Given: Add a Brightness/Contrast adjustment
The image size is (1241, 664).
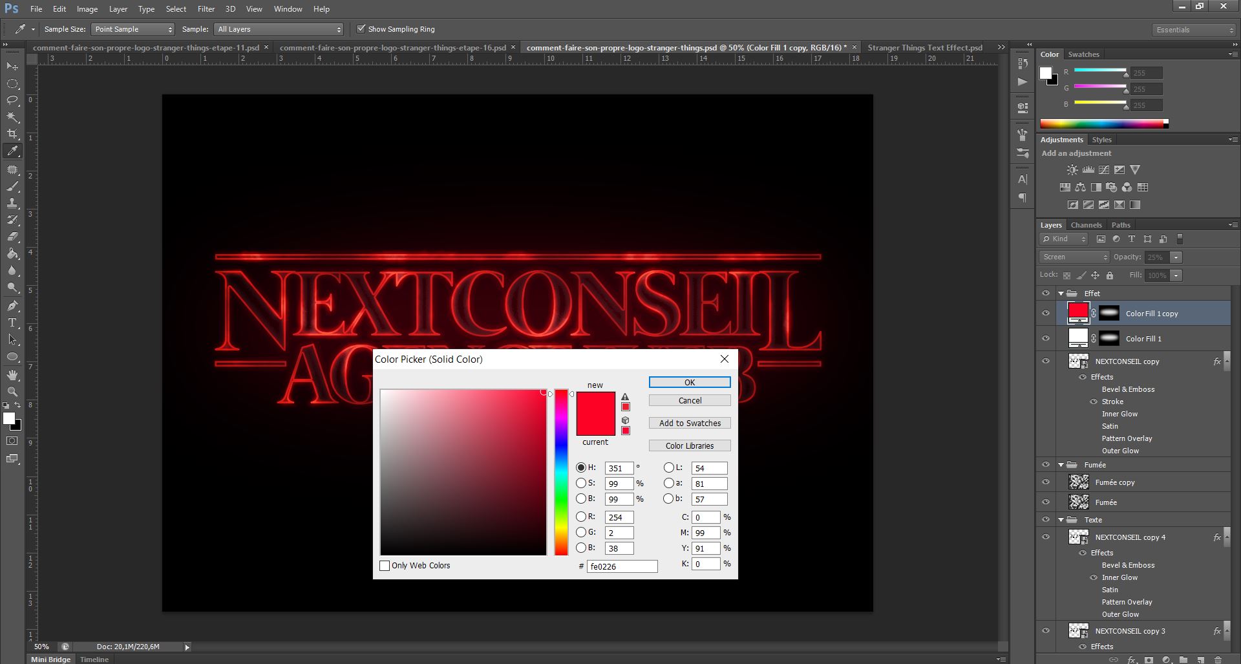Looking at the screenshot, I should pos(1072,170).
